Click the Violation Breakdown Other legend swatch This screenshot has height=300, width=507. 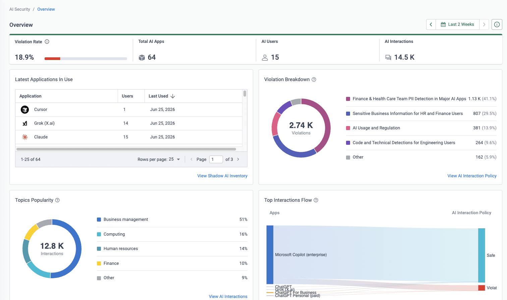[x=348, y=157]
